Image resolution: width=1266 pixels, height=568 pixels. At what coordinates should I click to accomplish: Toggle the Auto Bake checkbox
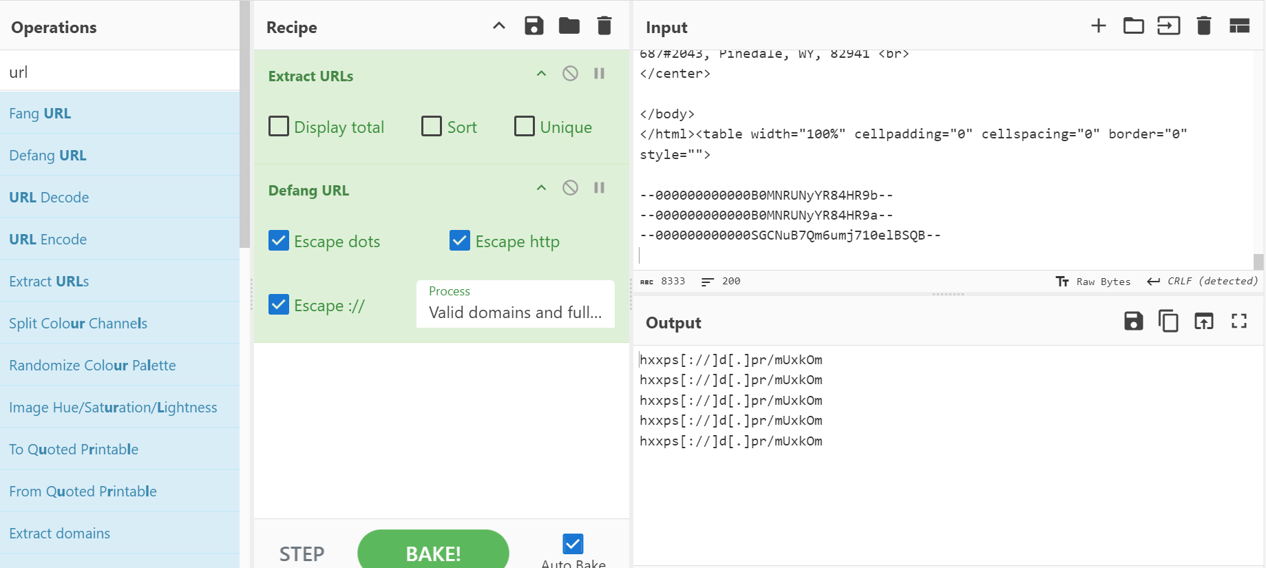tap(573, 544)
